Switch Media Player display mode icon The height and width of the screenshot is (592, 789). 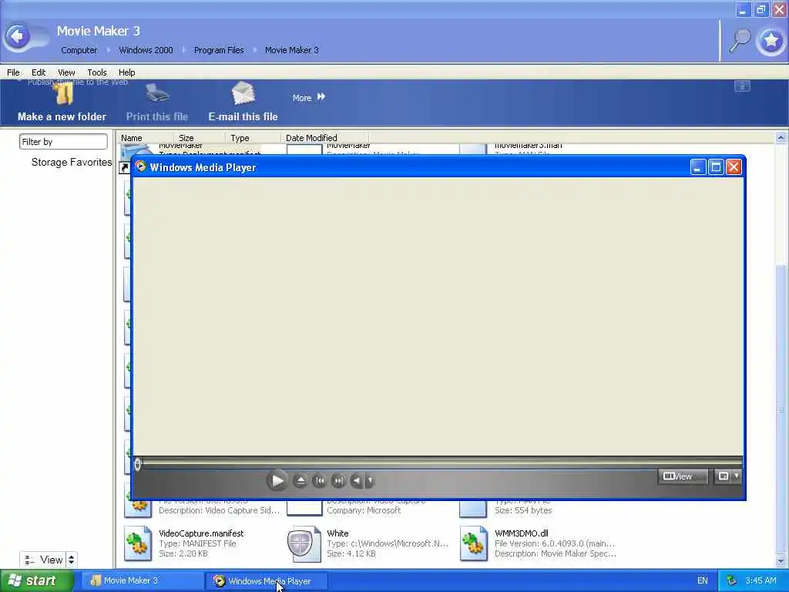click(x=723, y=476)
